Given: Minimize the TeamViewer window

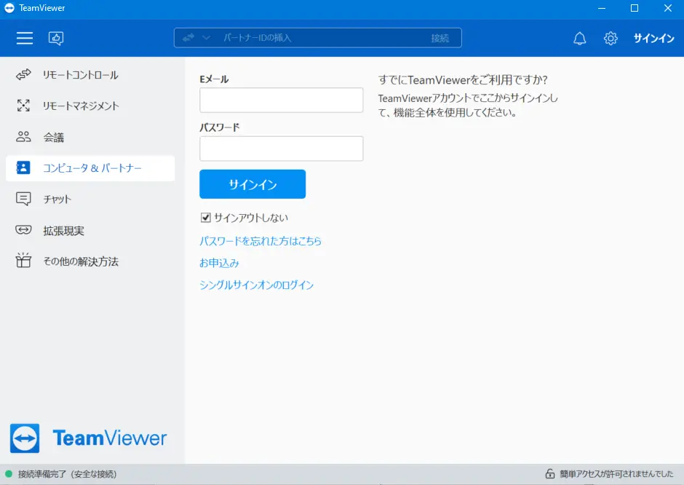Looking at the screenshot, I should click(602, 8).
